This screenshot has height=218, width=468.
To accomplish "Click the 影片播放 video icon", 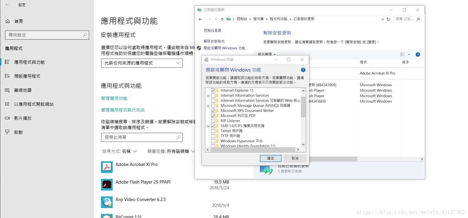I will [x=7, y=118].
